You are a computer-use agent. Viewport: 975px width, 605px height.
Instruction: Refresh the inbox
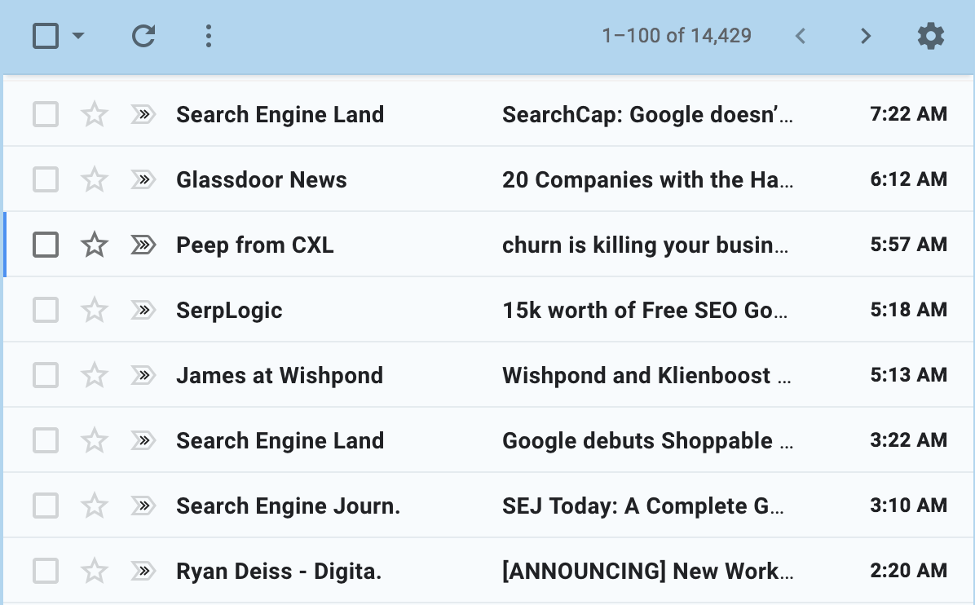point(143,36)
